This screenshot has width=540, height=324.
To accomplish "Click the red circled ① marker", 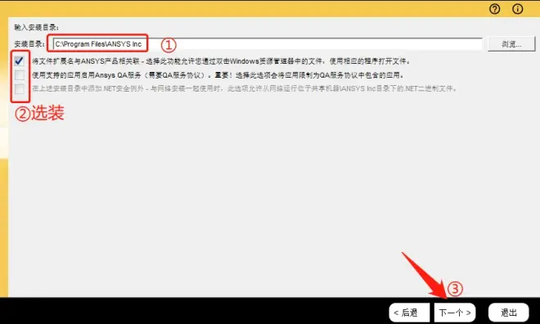I will 169,45.
